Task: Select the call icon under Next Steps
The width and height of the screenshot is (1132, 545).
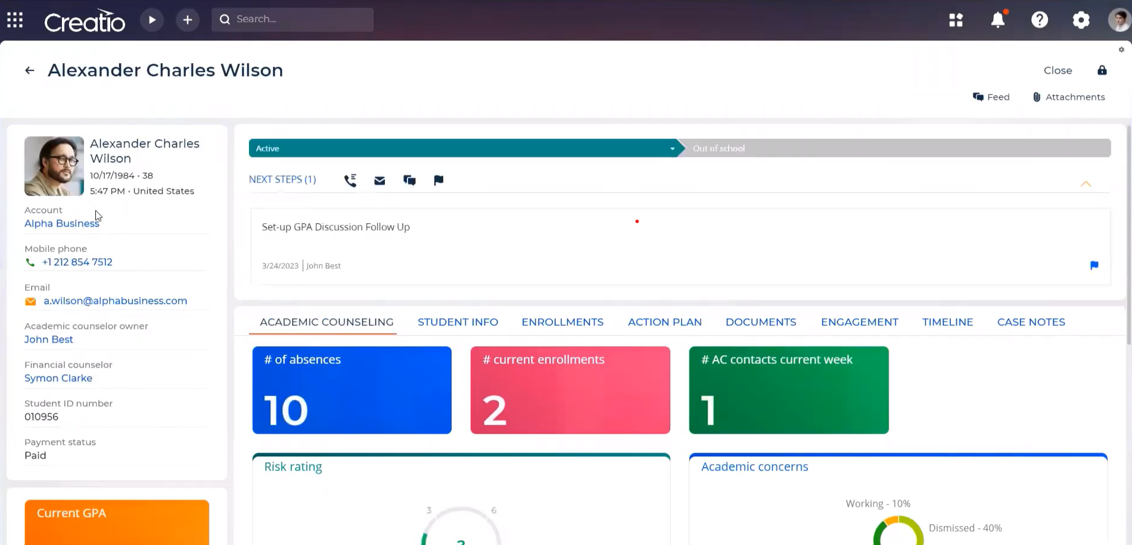Action: (x=350, y=180)
